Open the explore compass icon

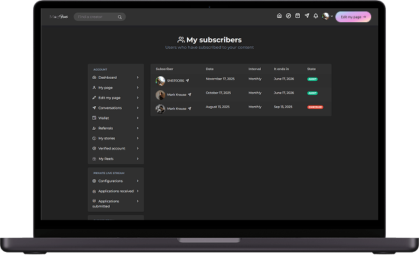[288, 16]
